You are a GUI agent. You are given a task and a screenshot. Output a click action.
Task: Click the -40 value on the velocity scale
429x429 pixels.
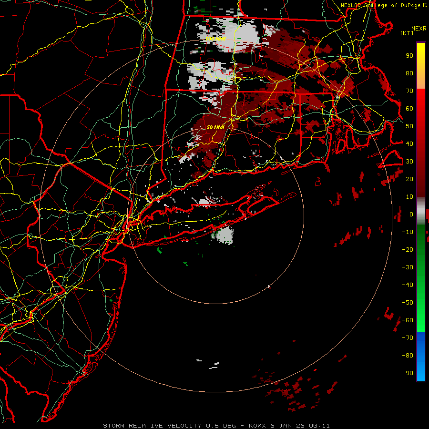point(408,285)
